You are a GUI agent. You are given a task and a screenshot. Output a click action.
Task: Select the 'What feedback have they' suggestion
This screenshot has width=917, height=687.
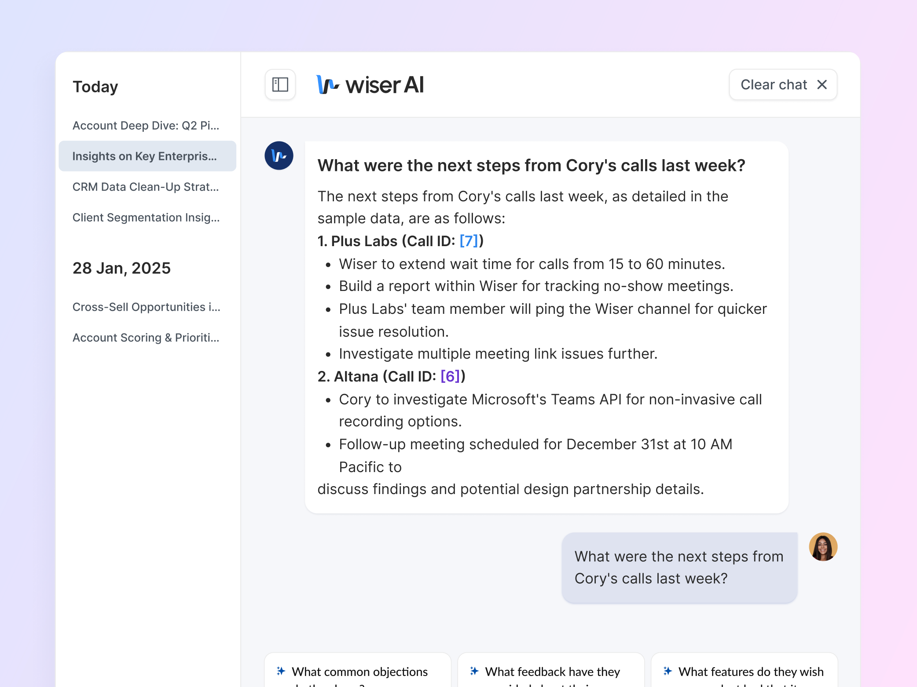coord(551,670)
